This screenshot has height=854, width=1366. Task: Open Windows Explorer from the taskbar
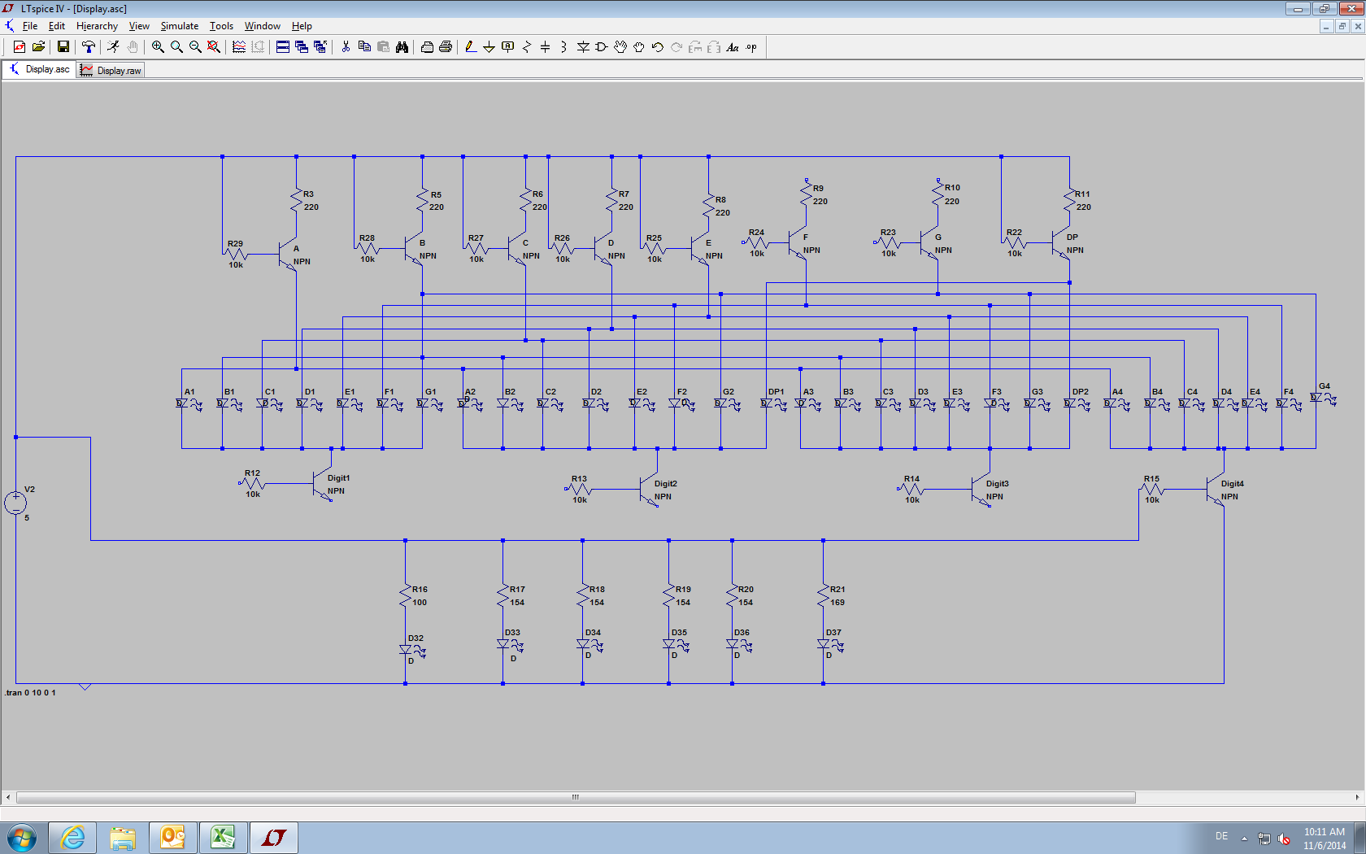(x=123, y=838)
